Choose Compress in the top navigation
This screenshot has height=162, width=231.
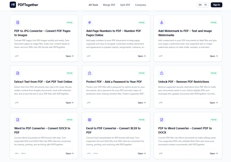click(141, 5)
